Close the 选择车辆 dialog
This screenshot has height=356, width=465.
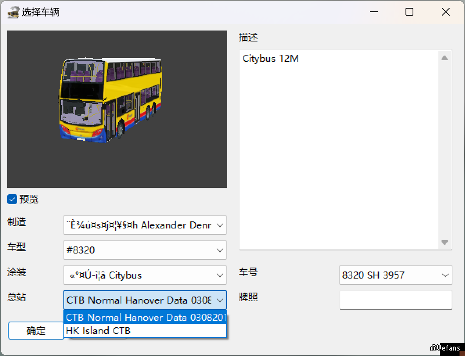(x=445, y=12)
